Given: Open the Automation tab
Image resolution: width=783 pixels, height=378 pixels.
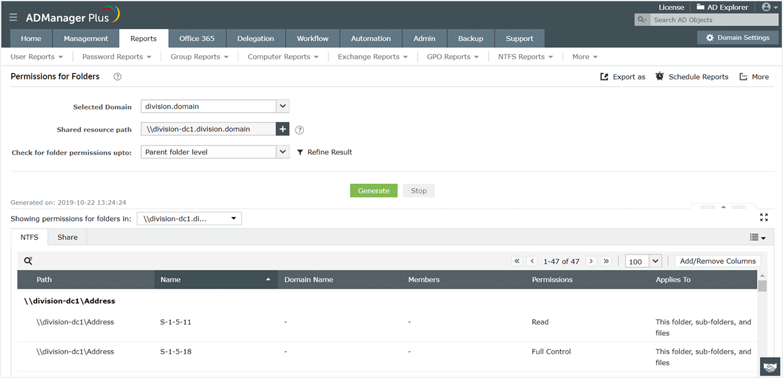Looking at the screenshot, I should (x=371, y=38).
